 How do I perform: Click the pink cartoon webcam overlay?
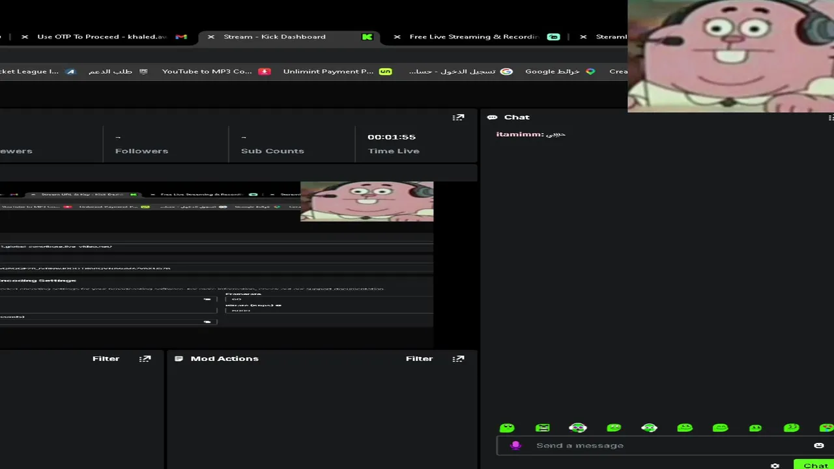(x=730, y=56)
